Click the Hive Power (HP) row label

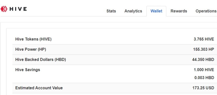coord(31,49)
